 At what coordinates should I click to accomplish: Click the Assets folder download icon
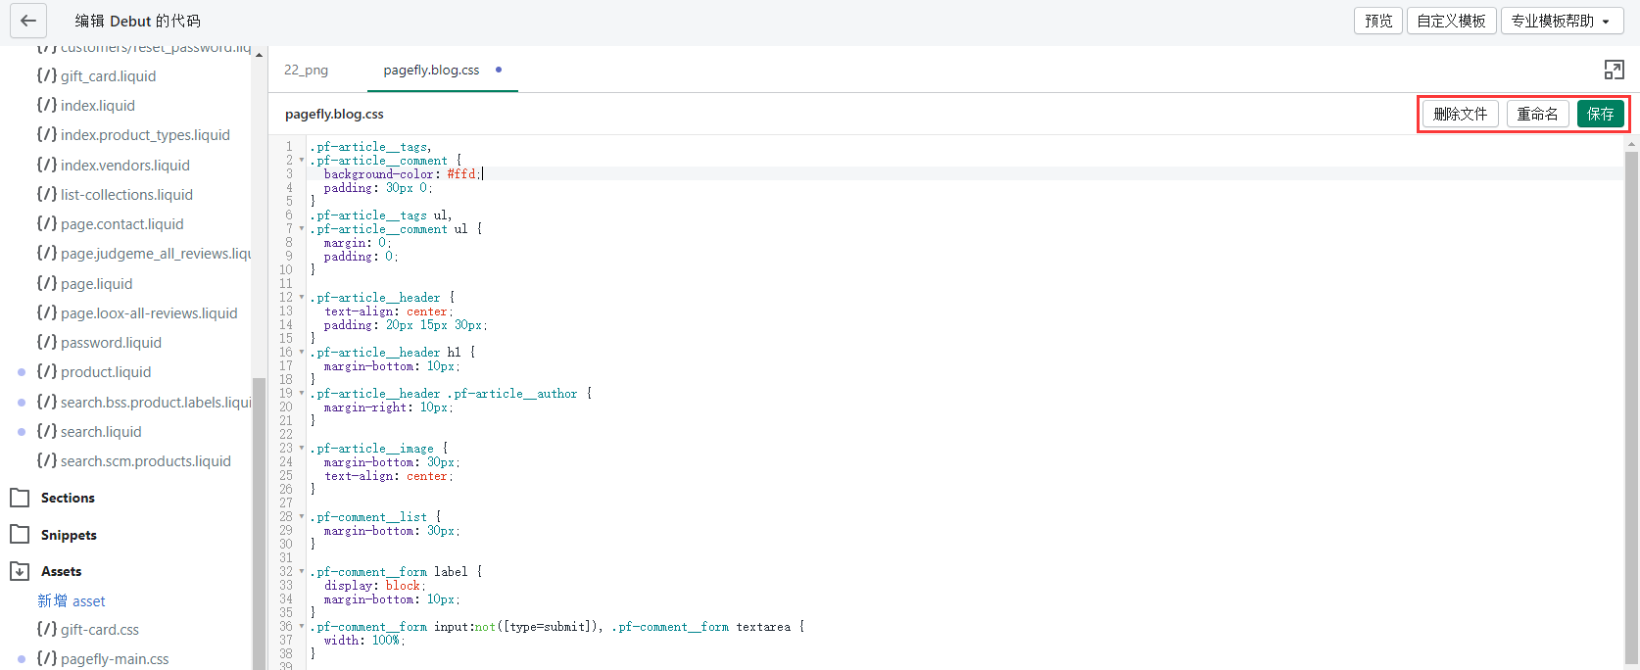click(x=20, y=571)
